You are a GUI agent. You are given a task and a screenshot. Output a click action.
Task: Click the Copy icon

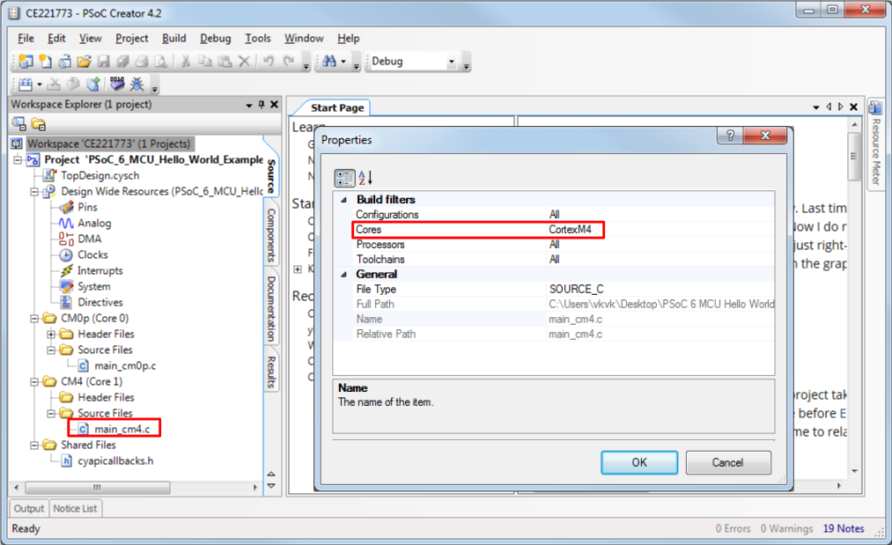click(x=205, y=62)
